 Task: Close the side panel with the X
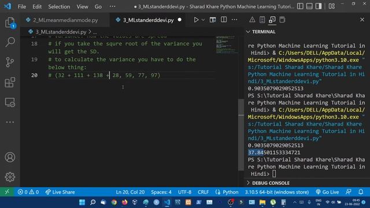(x=362, y=20)
